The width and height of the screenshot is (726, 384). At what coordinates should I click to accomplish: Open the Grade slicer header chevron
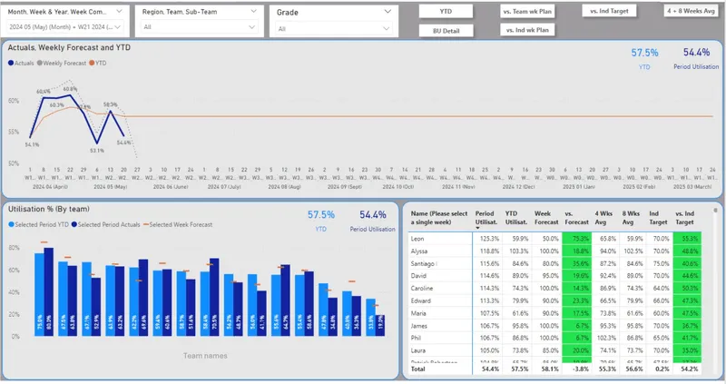(x=388, y=12)
